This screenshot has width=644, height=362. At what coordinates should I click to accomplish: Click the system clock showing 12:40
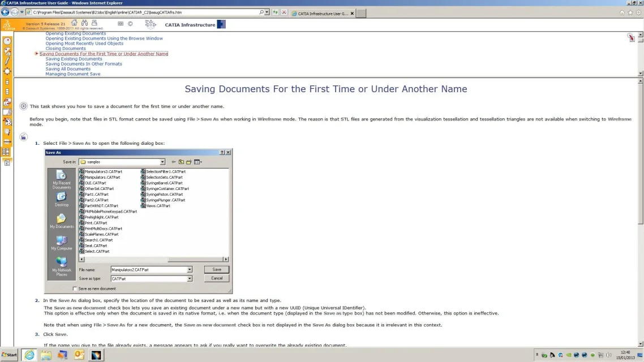click(625, 355)
